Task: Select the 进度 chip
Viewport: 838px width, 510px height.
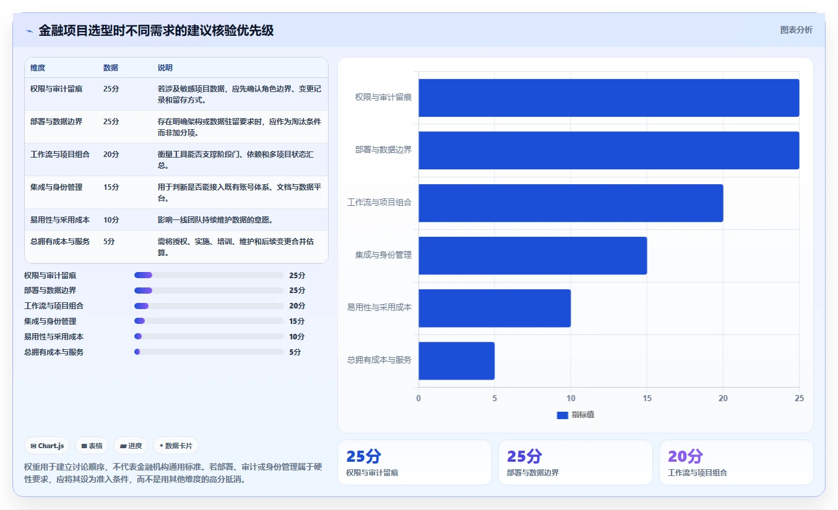Action: pos(131,446)
